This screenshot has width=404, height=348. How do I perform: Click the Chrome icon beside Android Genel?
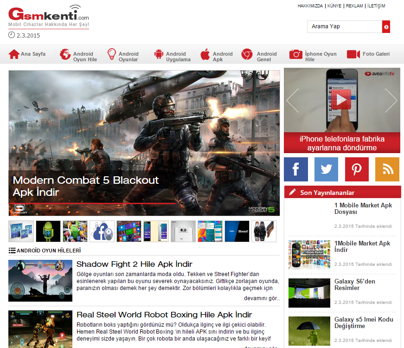point(247,54)
